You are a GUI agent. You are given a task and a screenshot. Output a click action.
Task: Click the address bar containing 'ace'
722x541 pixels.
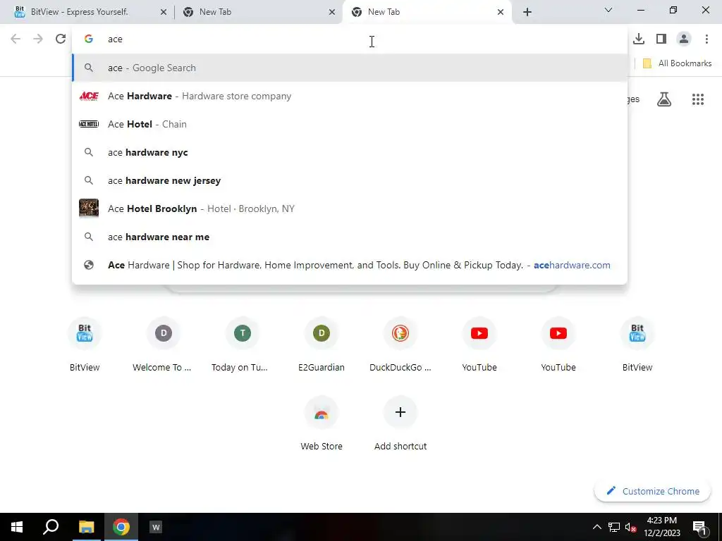[x=350, y=39]
